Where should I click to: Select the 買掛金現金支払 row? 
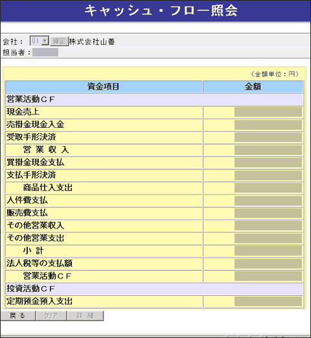coord(154,162)
